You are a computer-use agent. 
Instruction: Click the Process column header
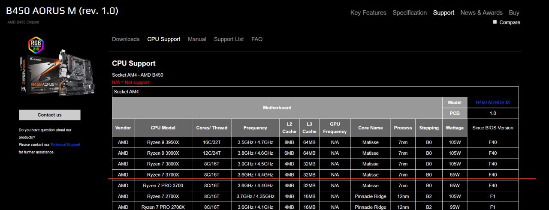coord(403,128)
